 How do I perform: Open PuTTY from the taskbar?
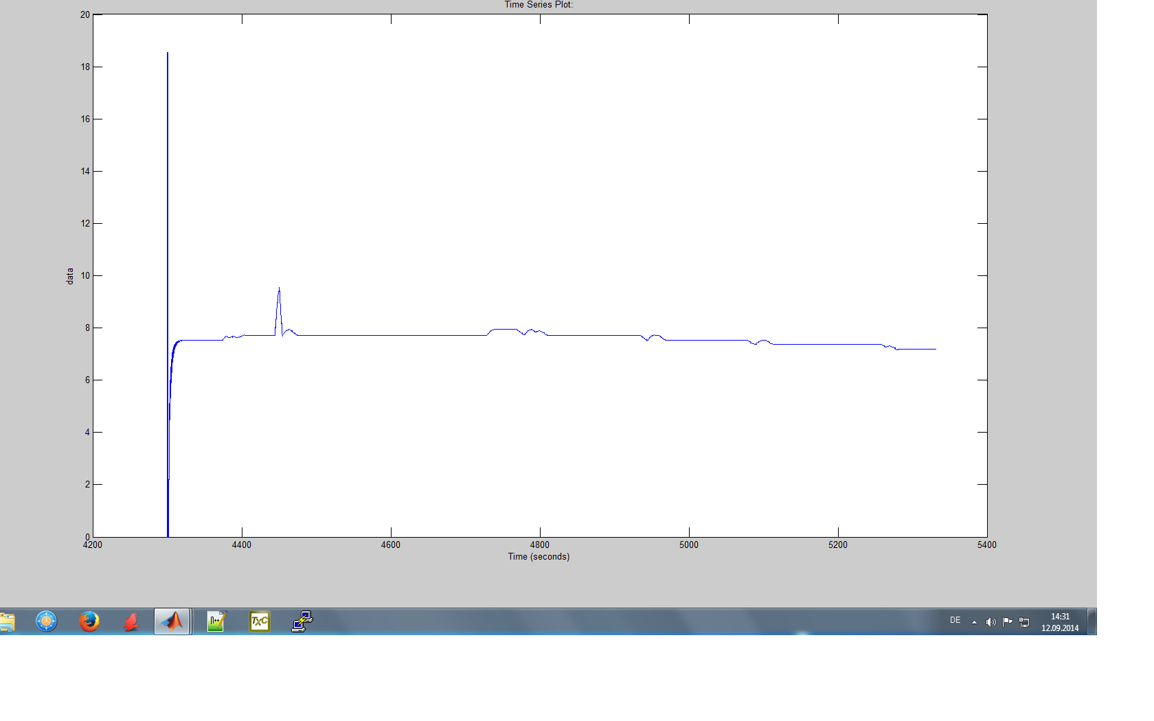pos(302,622)
